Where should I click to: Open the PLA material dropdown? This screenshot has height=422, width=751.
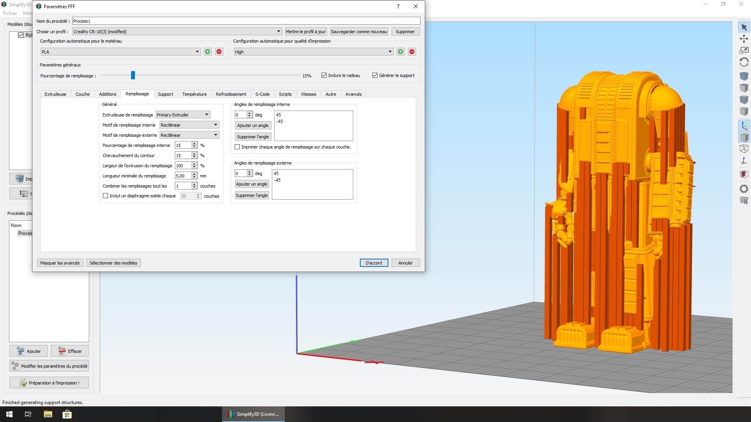pyautogui.click(x=120, y=52)
